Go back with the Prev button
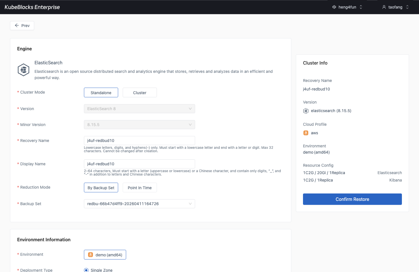The height and width of the screenshot is (272, 419). (x=22, y=26)
